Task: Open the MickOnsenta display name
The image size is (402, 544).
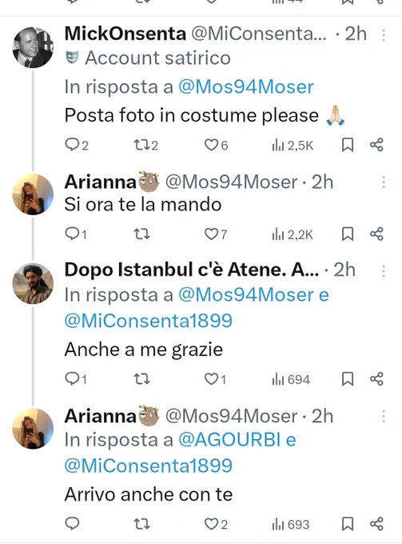Action: pos(125,34)
